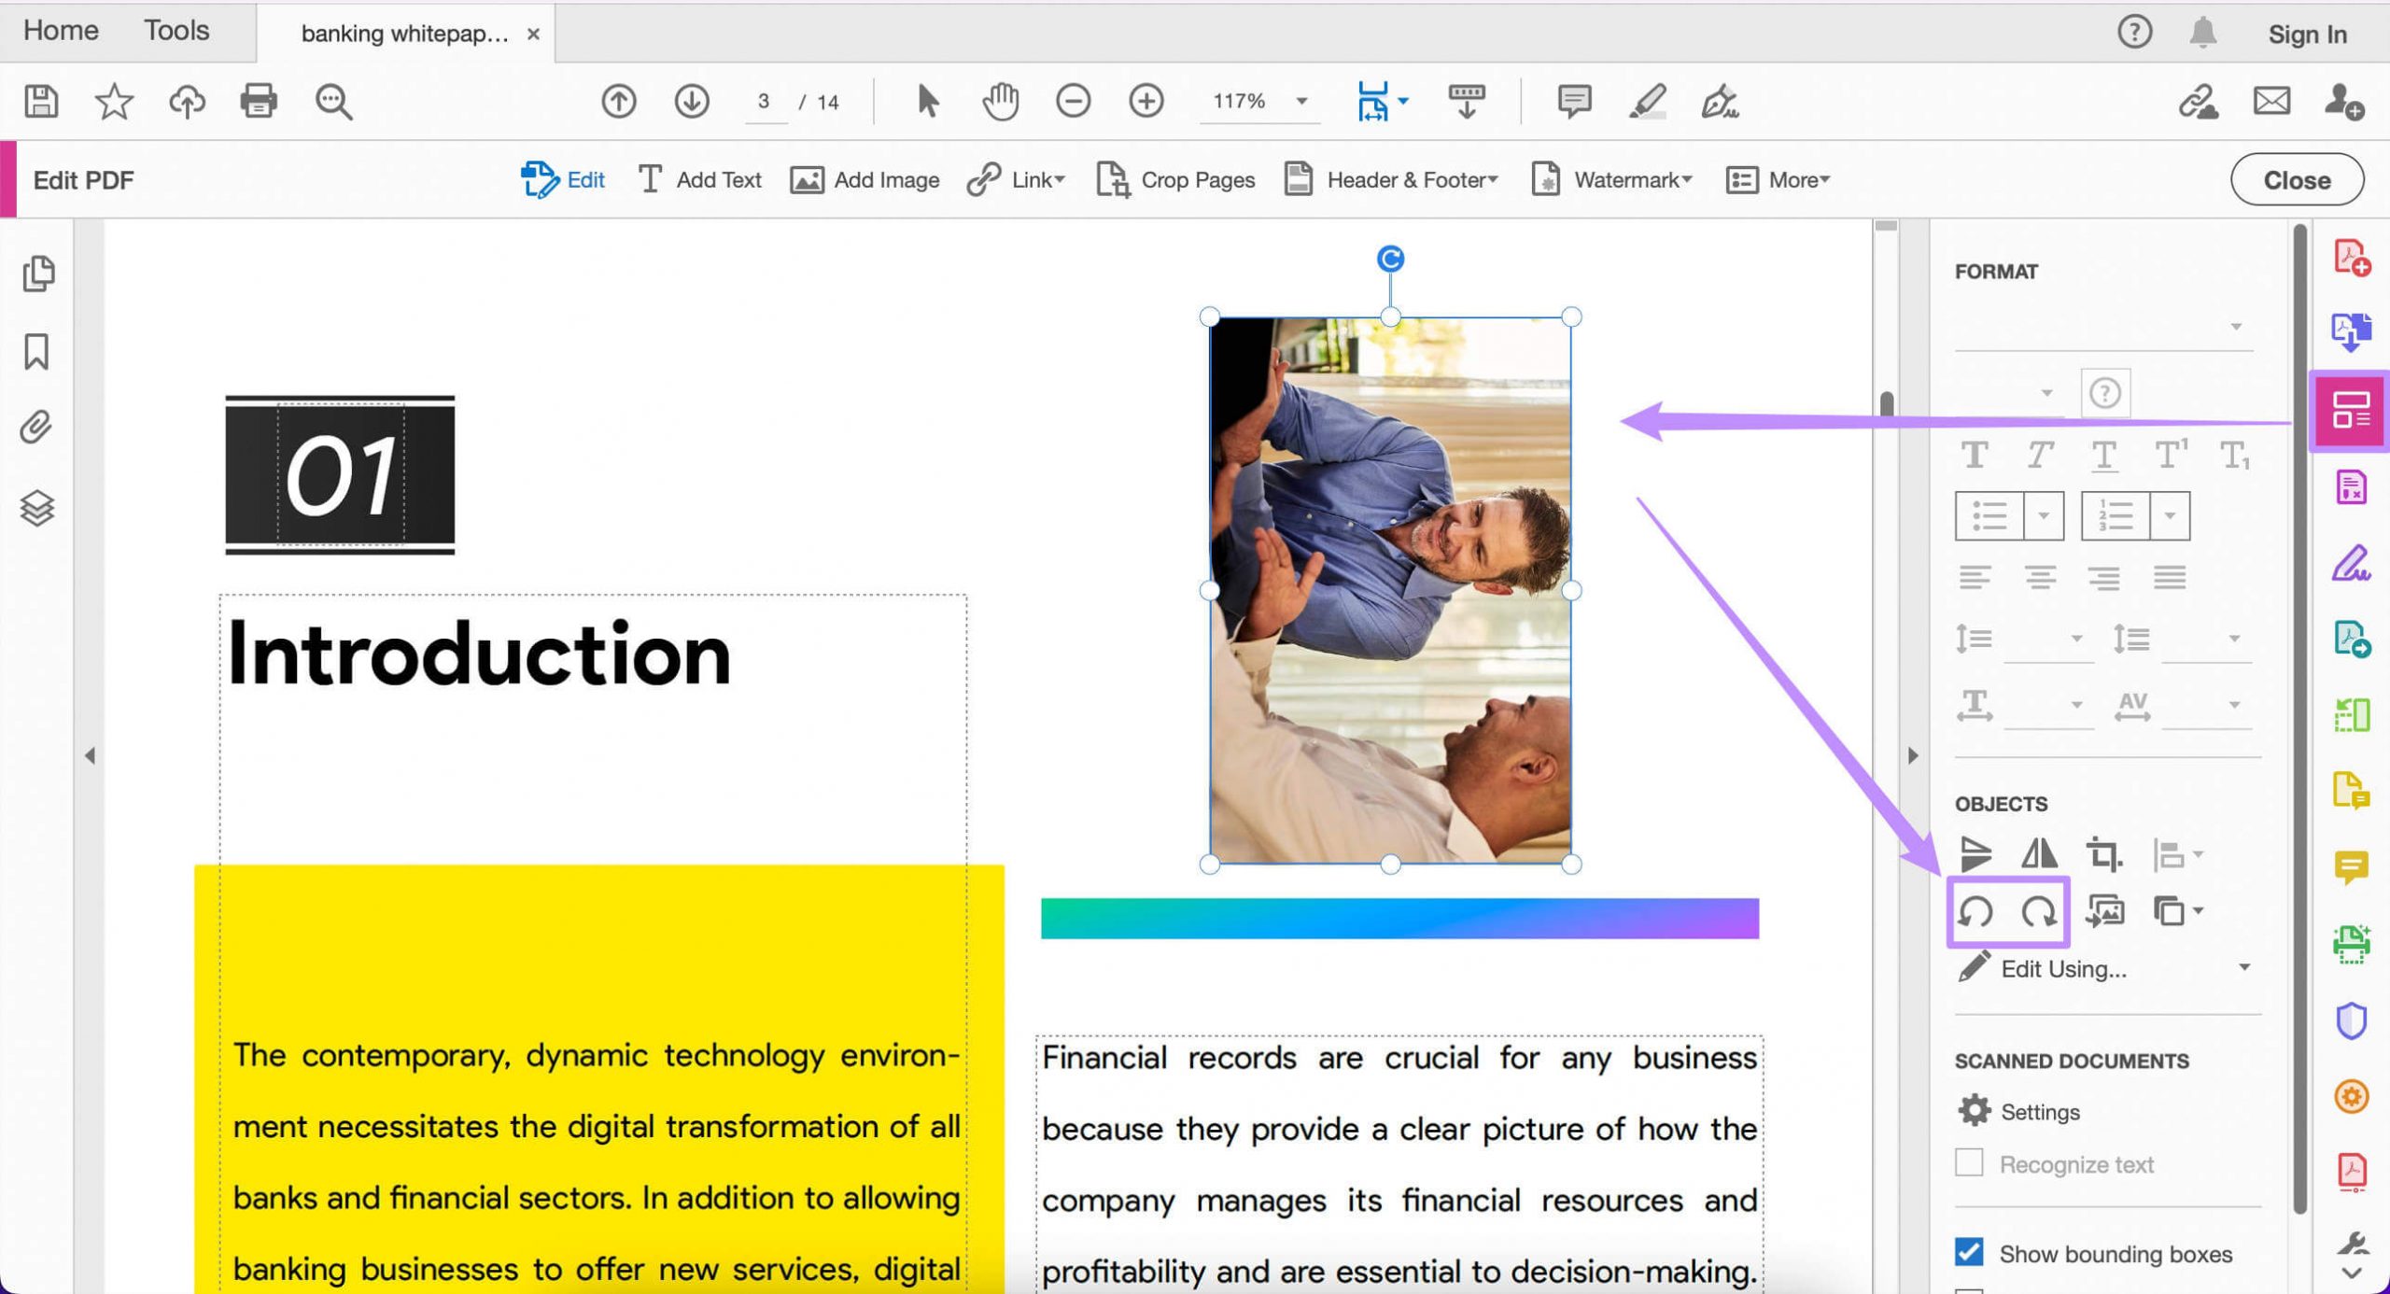The width and height of the screenshot is (2390, 1294).
Task: Rotate the selected image counterclockwise
Action: (1975, 913)
